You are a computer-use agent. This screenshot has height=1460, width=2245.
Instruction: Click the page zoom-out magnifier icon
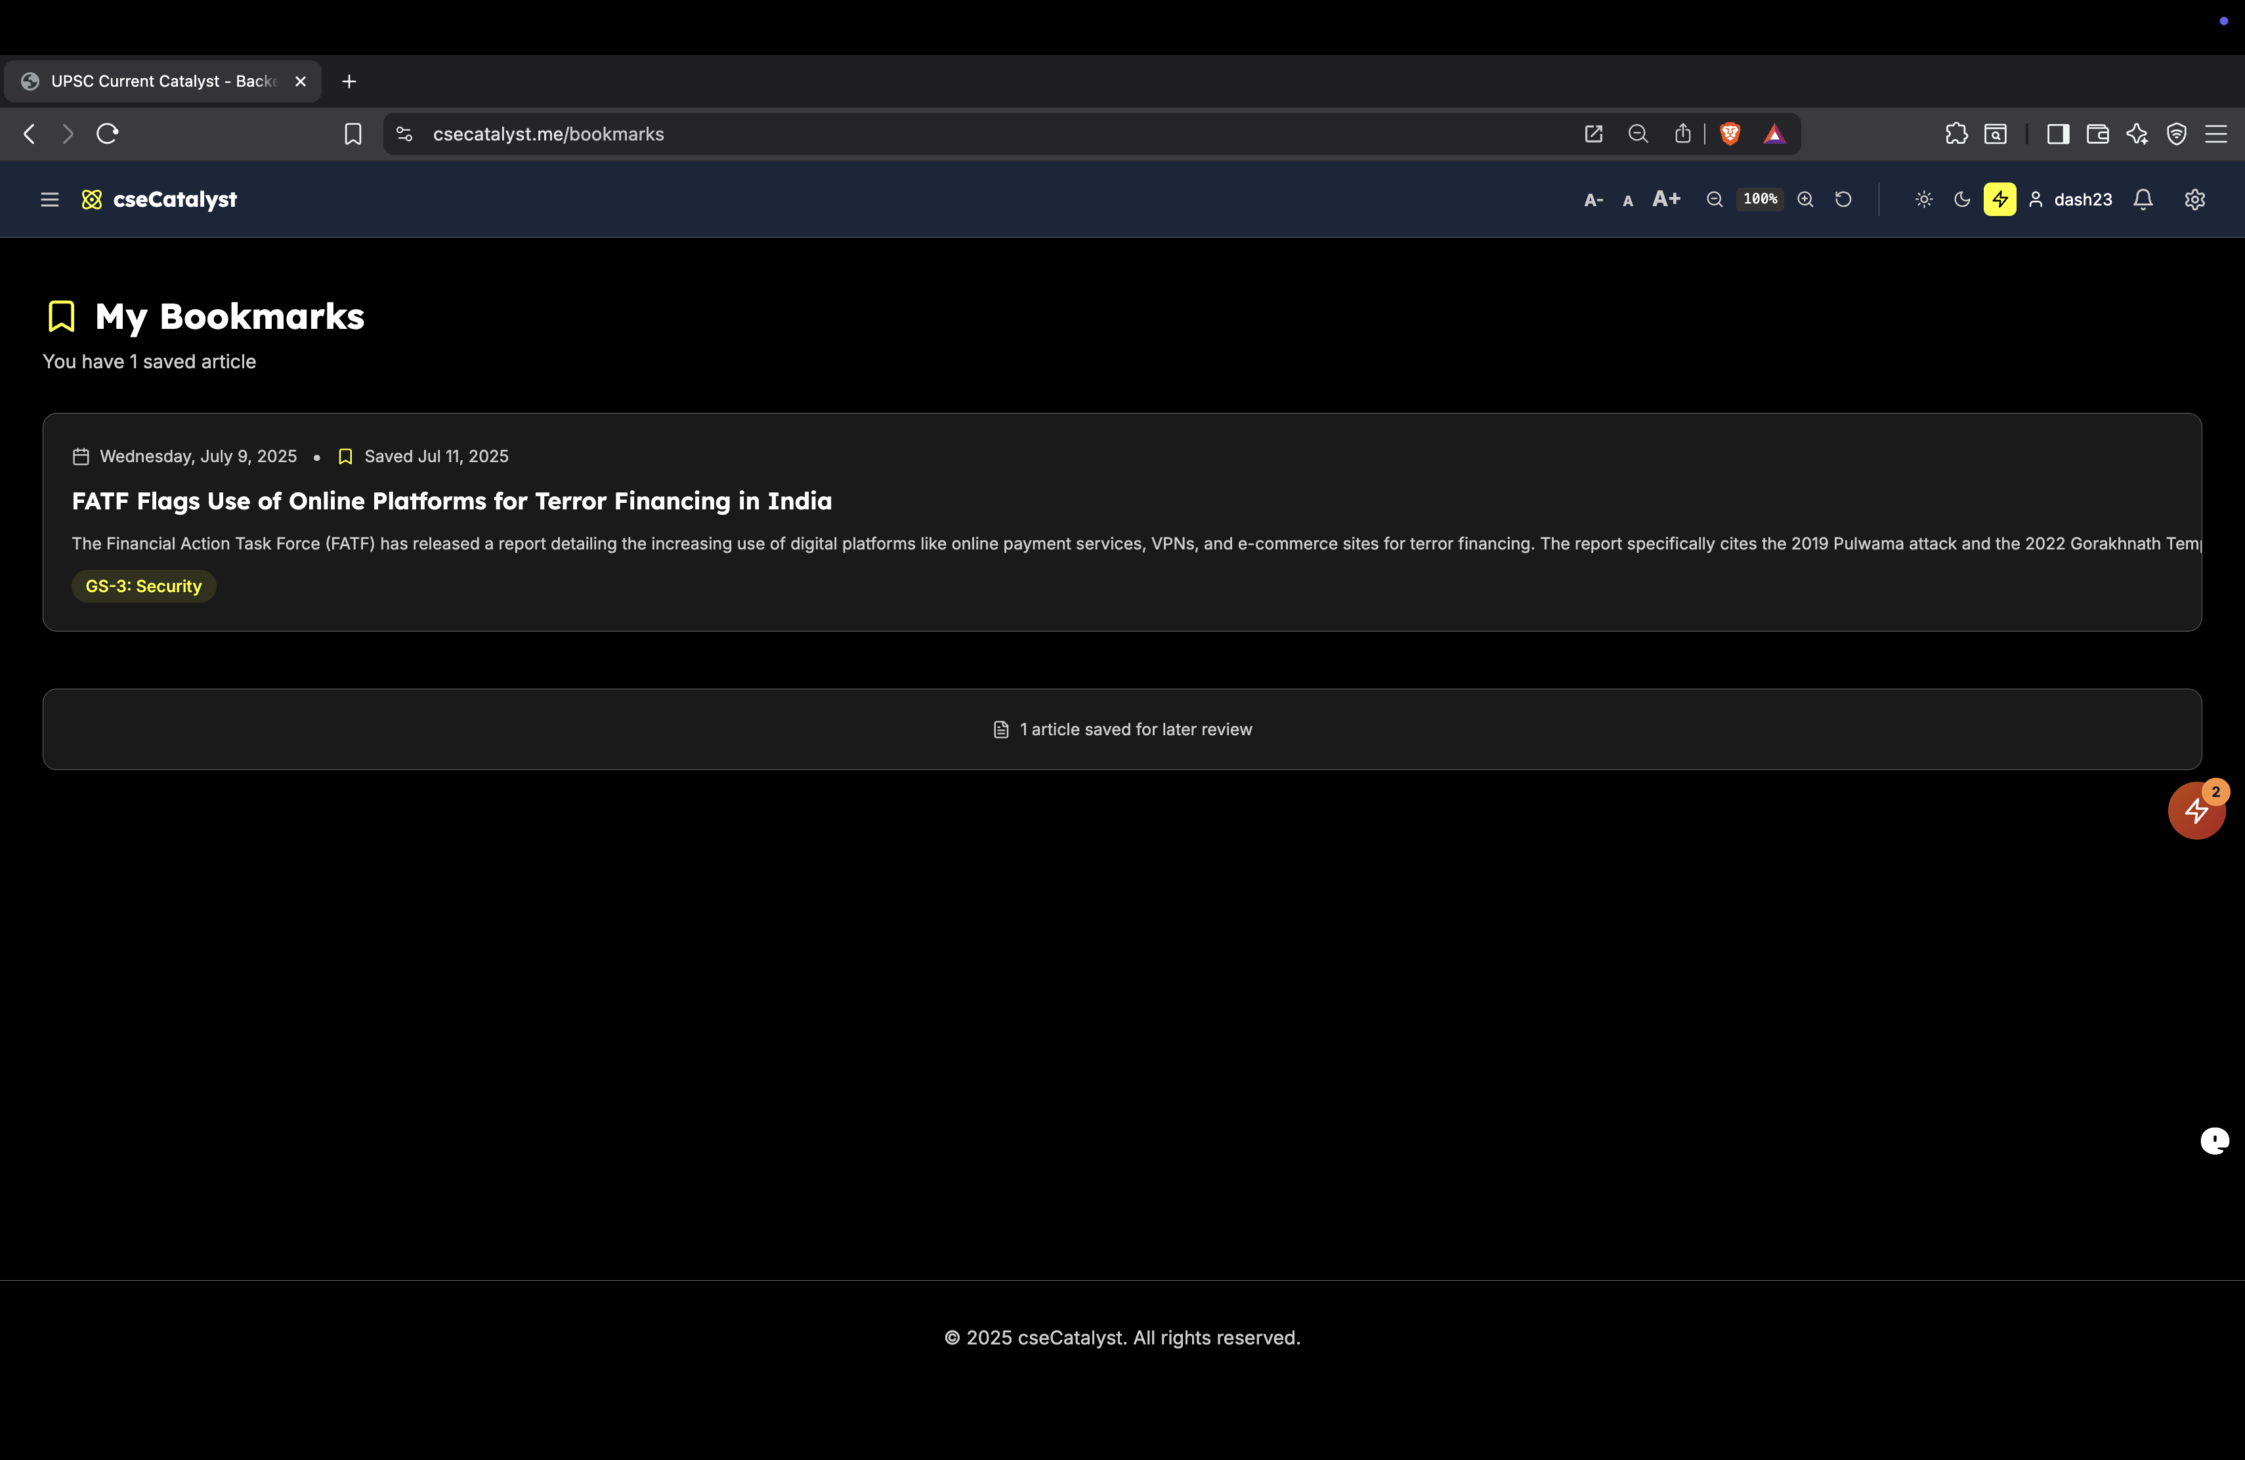pos(1715,199)
